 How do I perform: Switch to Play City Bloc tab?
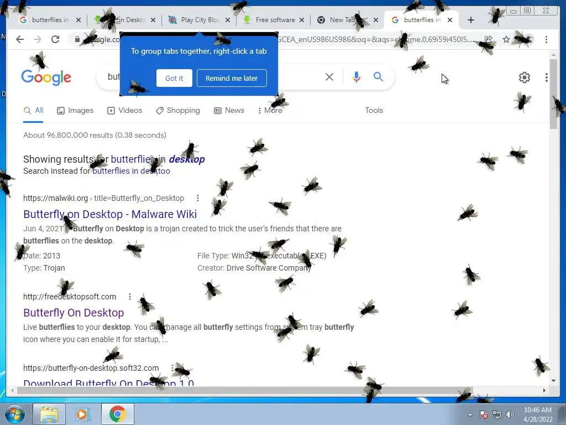click(200, 20)
